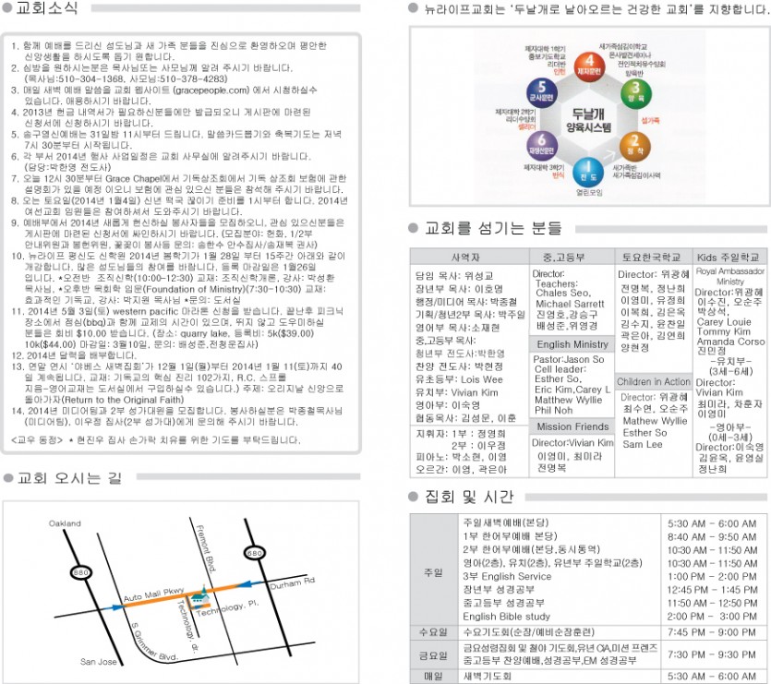Click the 8:40 AM - 9:50 AM time
This screenshot has height=684, width=771.
point(712,537)
